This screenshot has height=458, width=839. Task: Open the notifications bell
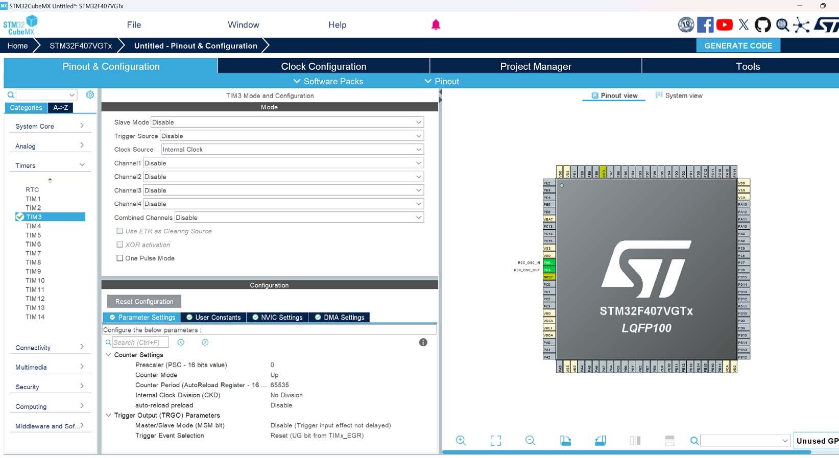coord(436,25)
